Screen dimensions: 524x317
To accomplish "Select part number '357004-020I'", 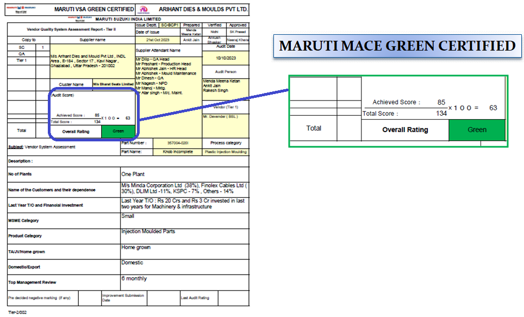I will coord(178,143).
